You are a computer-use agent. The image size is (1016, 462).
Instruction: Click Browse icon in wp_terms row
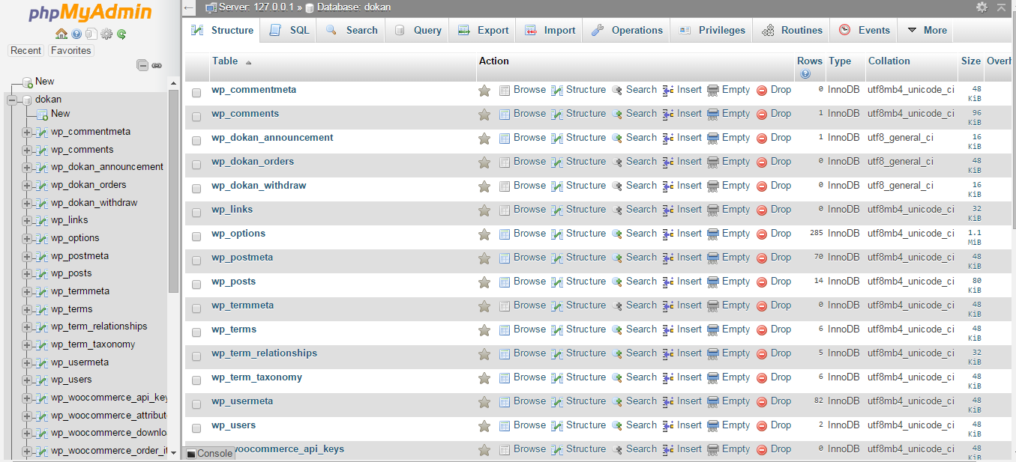tap(505, 330)
